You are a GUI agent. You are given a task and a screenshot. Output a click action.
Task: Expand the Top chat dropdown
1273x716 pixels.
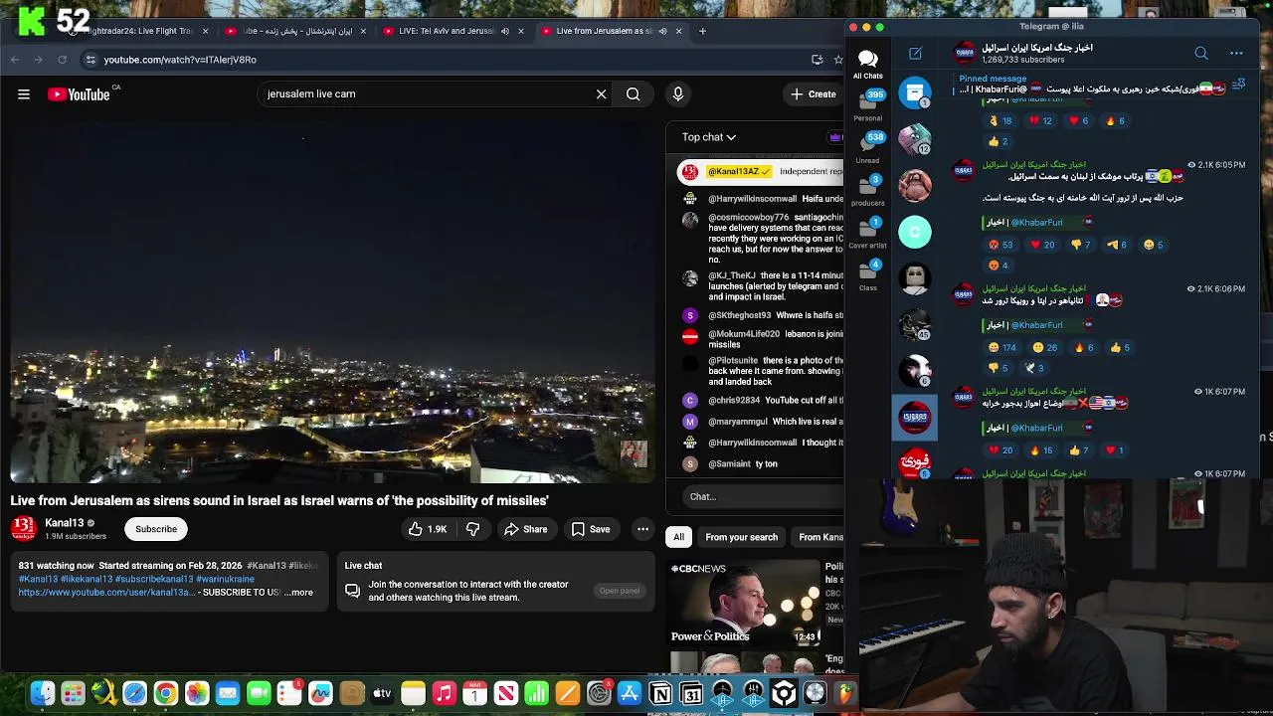point(709,137)
